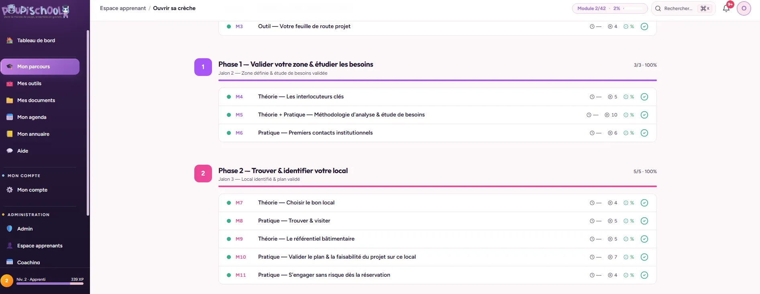This screenshot has height=294, width=760.
Task: Toggle completion check for module M3
Action: click(644, 27)
